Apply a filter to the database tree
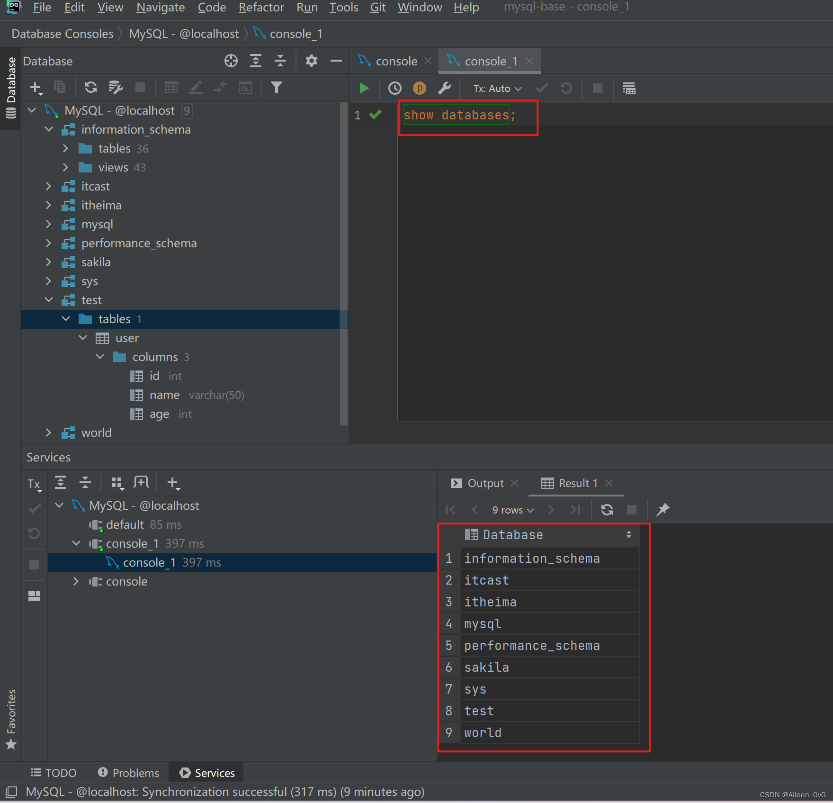 277,87
